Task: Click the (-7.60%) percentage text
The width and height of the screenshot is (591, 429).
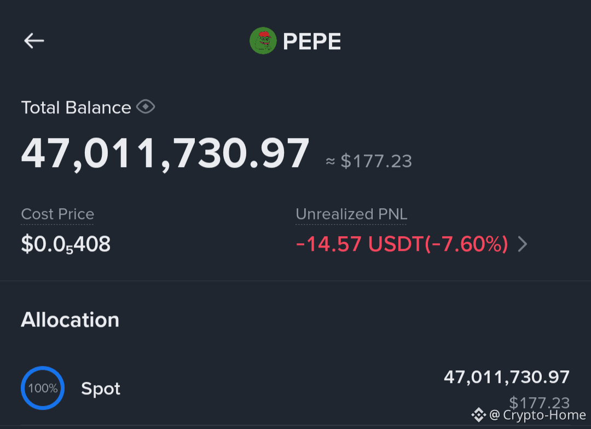Action: click(466, 244)
